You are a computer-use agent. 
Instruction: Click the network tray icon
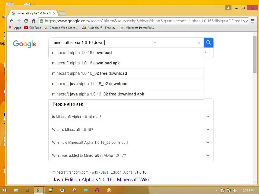coord(229,190)
